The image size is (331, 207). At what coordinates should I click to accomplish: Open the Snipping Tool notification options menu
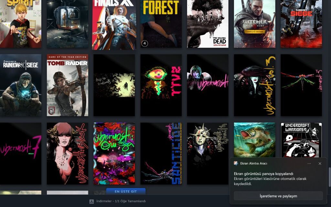[x=309, y=163]
